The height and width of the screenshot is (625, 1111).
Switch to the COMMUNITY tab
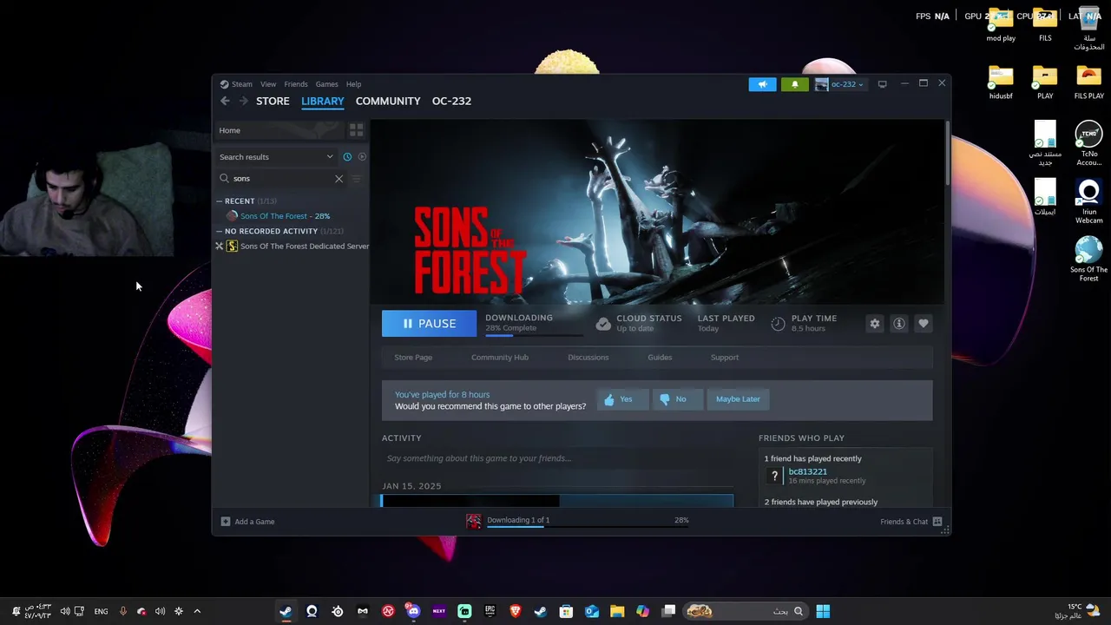388,101
